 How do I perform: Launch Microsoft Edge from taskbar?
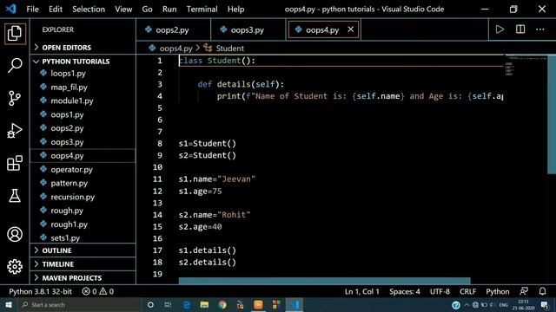(x=187, y=304)
